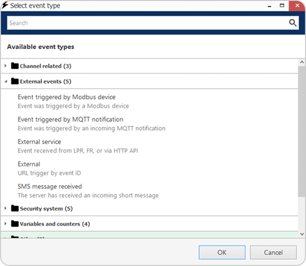Click the External events folder icon
This screenshot has width=306, height=266.
15,81
